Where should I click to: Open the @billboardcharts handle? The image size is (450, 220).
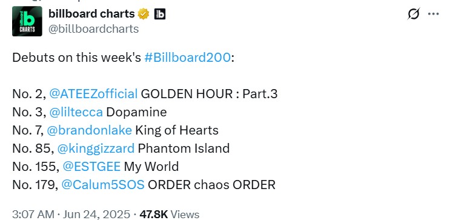tap(93, 29)
